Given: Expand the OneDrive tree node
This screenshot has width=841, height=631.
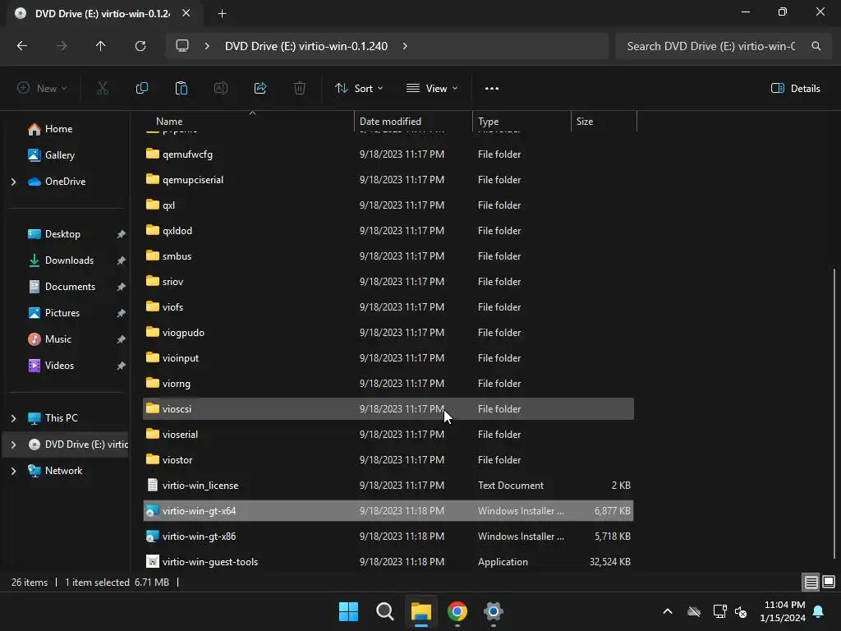Looking at the screenshot, I should 13,182.
